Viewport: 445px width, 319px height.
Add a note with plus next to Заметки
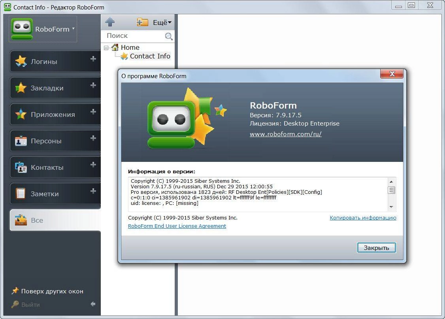point(93,191)
